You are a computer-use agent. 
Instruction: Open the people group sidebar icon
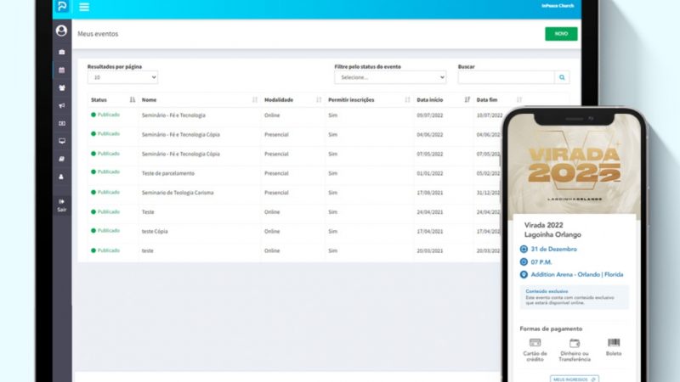tap(61, 87)
